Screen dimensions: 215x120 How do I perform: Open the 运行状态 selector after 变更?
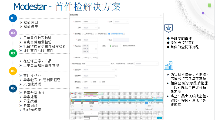[x=114, y=46]
